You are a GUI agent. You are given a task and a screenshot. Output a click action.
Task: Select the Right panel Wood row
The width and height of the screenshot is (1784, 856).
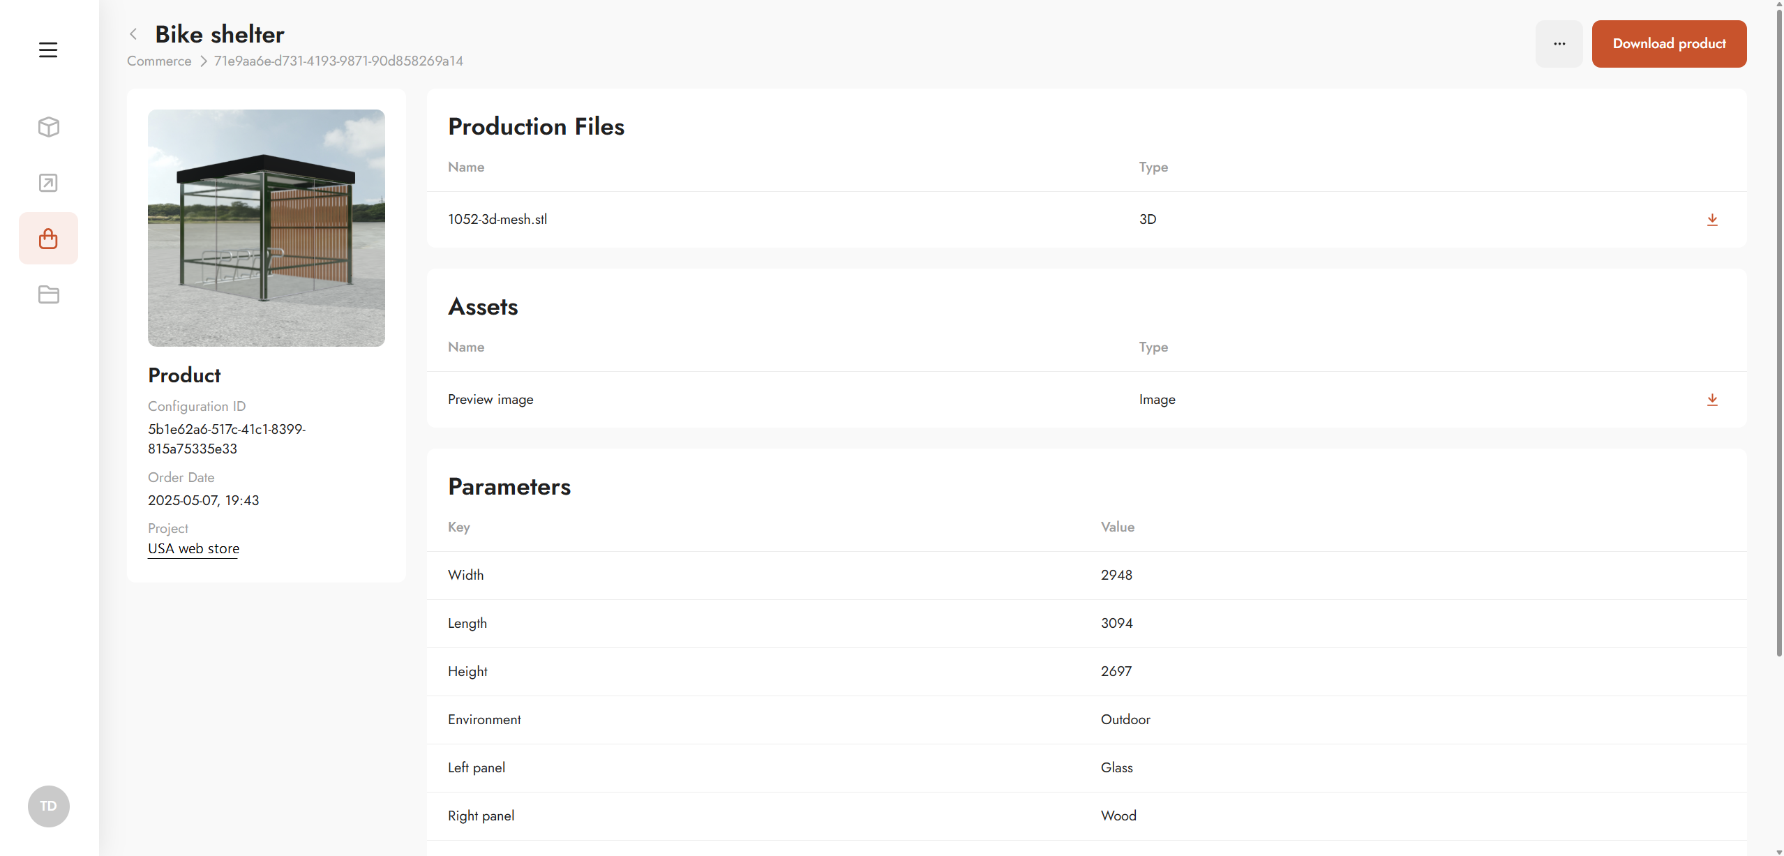[x=1086, y=816]
